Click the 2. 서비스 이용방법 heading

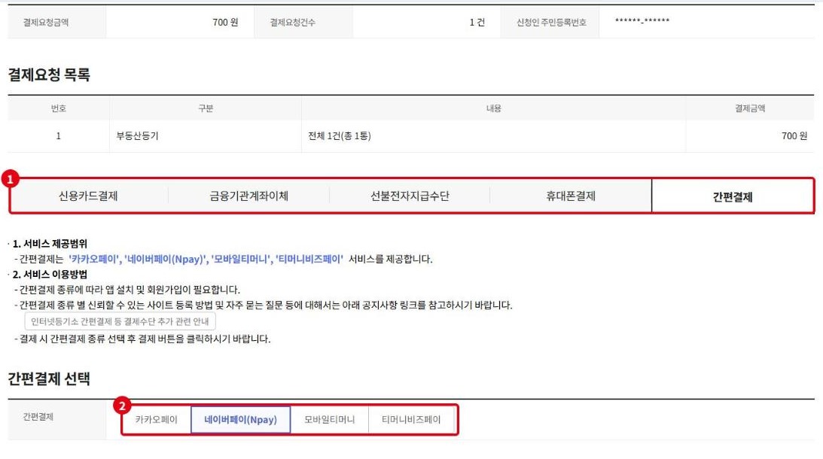[x=50, y=275]
